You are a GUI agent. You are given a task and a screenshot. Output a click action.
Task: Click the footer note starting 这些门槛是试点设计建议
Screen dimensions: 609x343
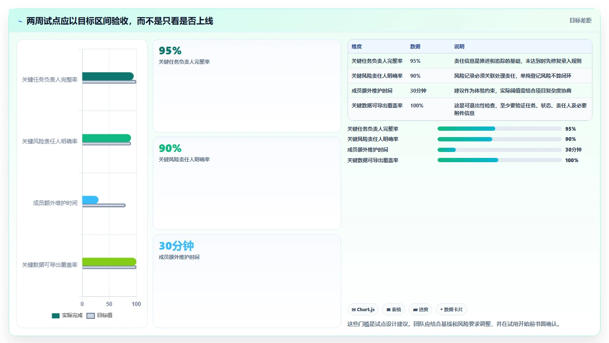coord(455,324)
